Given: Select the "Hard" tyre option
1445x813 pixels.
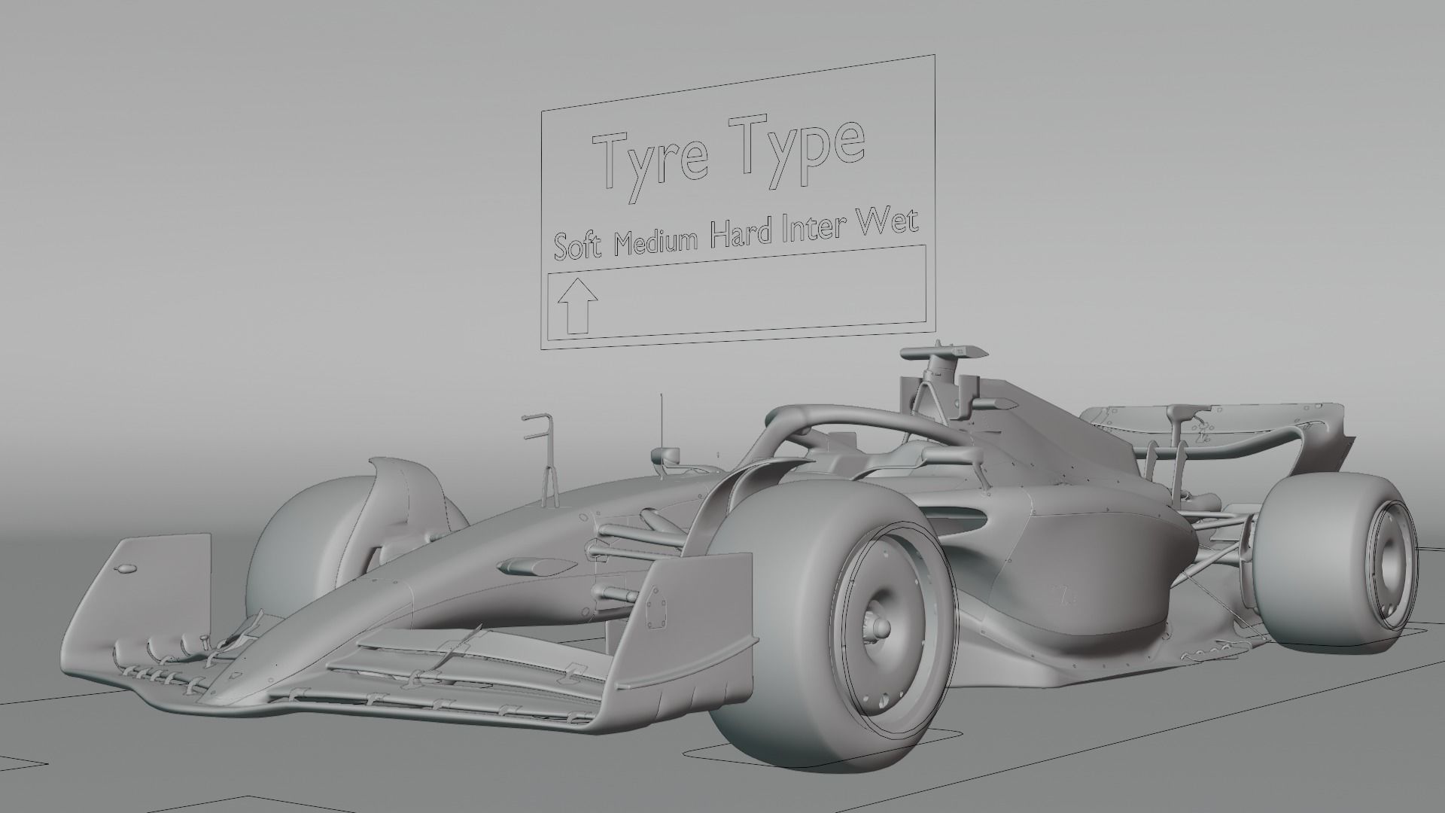Looking at the screenshot, I should pyautogui.click(x=741, y=233).
